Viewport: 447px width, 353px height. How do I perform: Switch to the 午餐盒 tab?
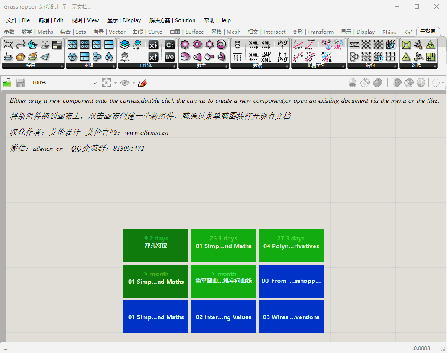[x=428, y=31]
